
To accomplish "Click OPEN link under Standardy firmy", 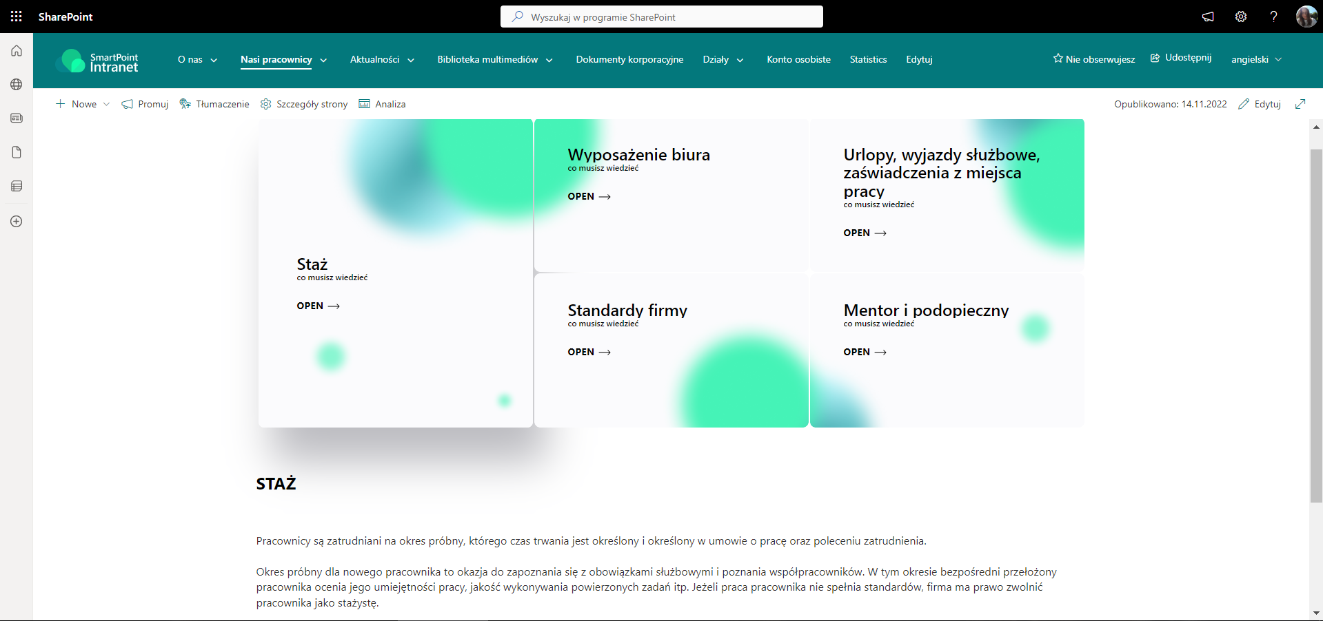I will click(x=589, y=352).
